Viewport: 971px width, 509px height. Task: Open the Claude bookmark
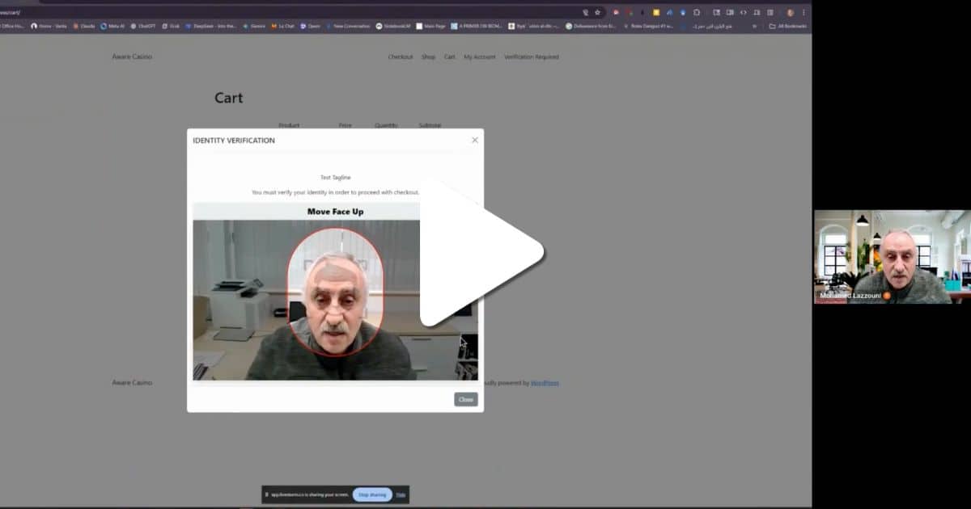click(x=84, y=26)
